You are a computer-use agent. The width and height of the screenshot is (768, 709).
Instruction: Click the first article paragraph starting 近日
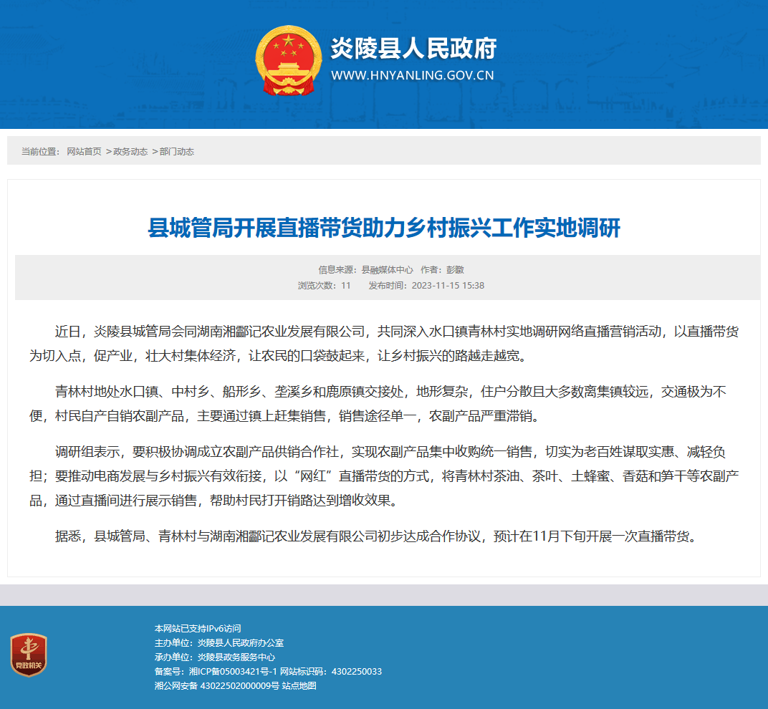(x=384, y=343)
